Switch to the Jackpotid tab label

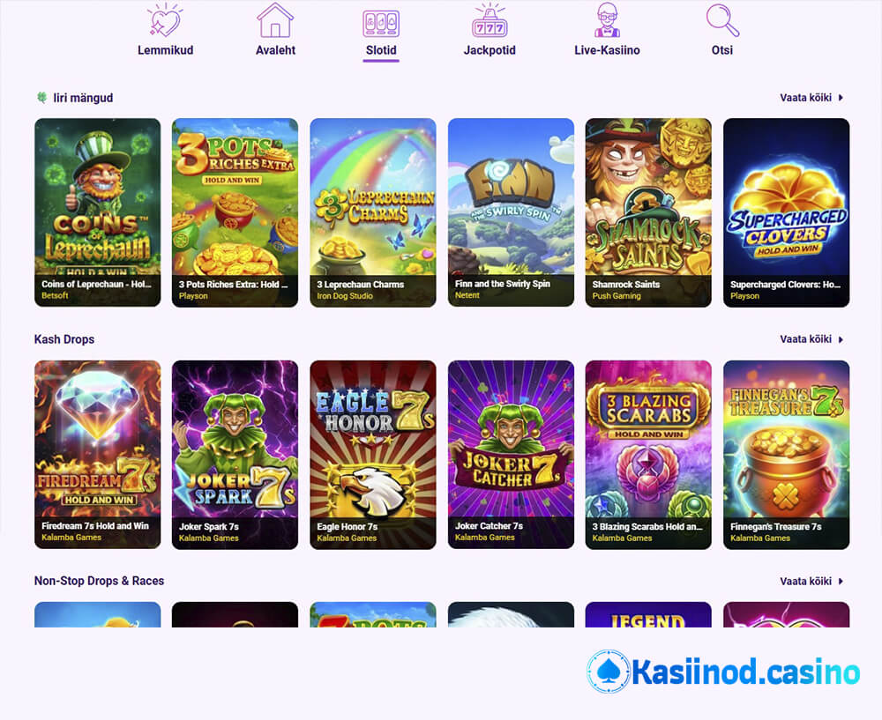(x=490, y=50)
